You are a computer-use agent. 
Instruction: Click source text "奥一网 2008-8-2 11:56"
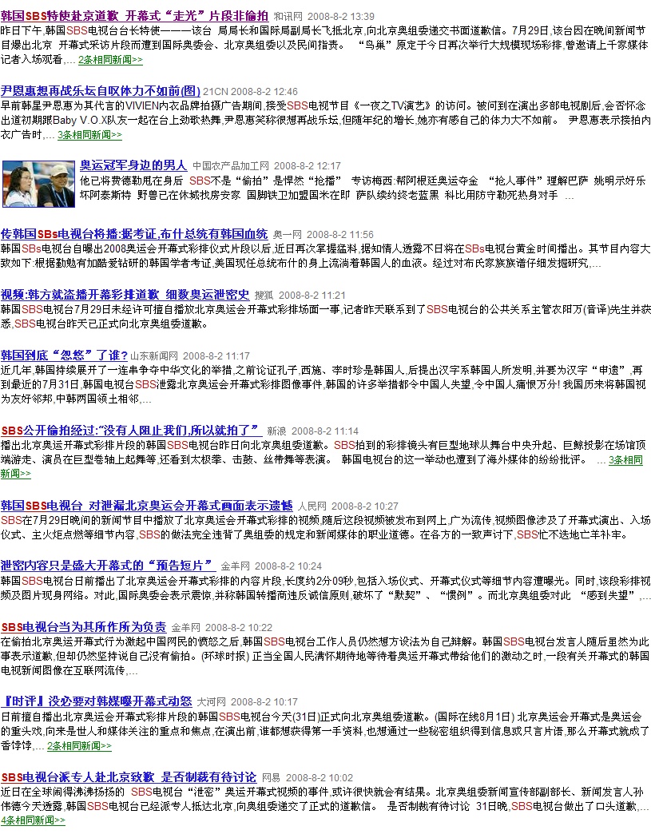324,234
